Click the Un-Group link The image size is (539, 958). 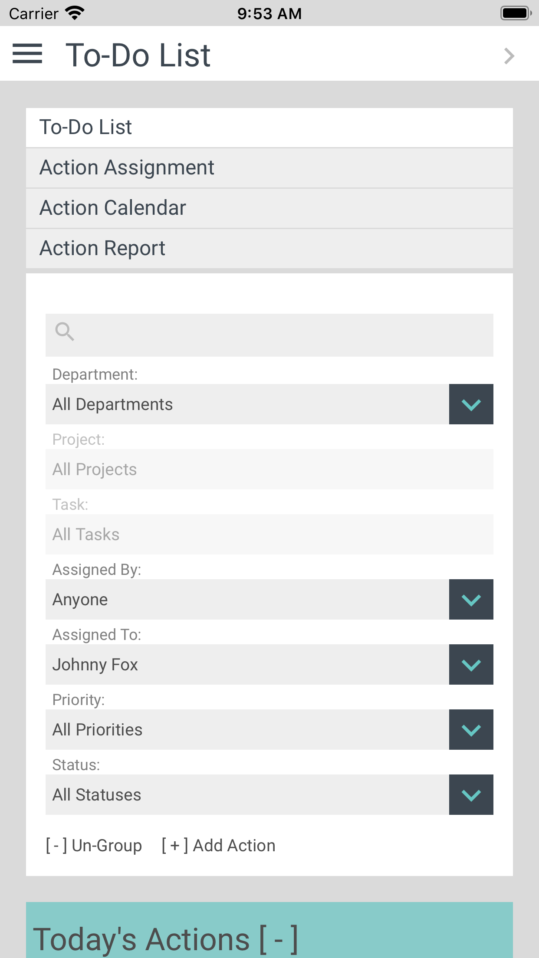click(94, 846)
